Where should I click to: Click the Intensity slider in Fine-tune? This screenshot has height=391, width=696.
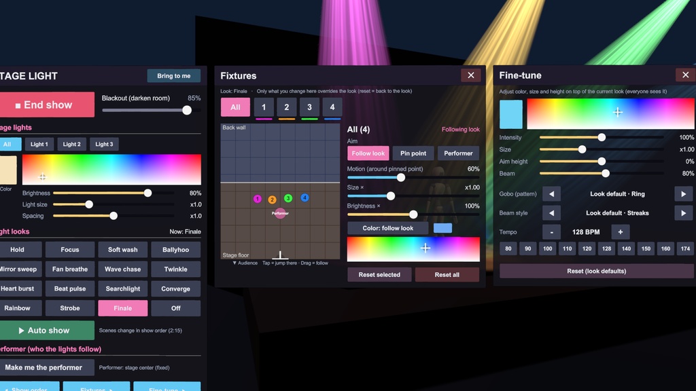coord(602,137)
